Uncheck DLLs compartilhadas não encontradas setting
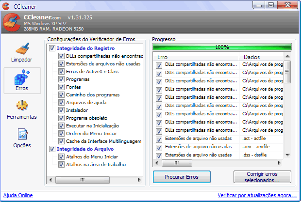This screenshot has height=202, width=302. pyautogui.click(x=61, y=56)
